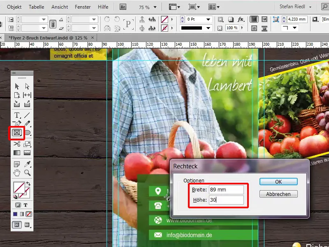Select the Gap tool
Image resolution: width=329 pixels, height=247 pixels.
(x=27, y=95)
